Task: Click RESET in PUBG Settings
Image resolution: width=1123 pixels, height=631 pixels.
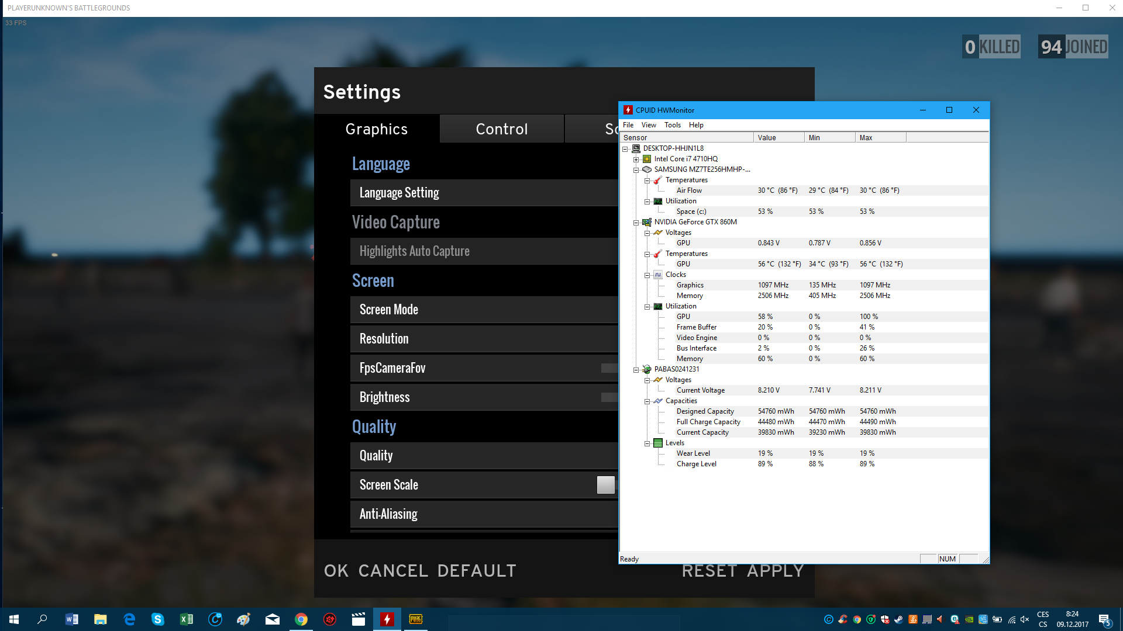Action: pos(709,572)
